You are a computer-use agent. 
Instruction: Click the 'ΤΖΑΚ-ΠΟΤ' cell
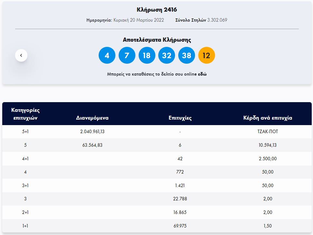point(268,132)
